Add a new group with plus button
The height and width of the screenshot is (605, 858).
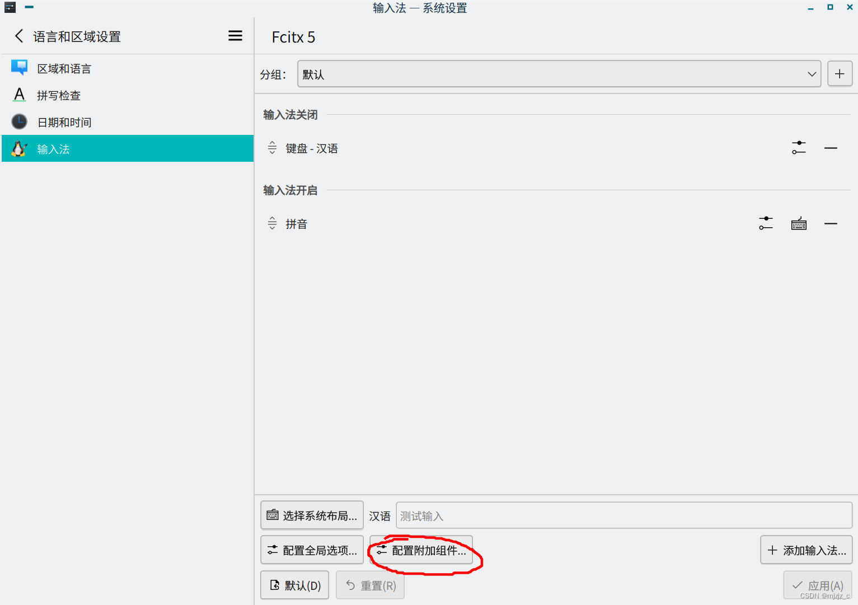click(840, 74)
